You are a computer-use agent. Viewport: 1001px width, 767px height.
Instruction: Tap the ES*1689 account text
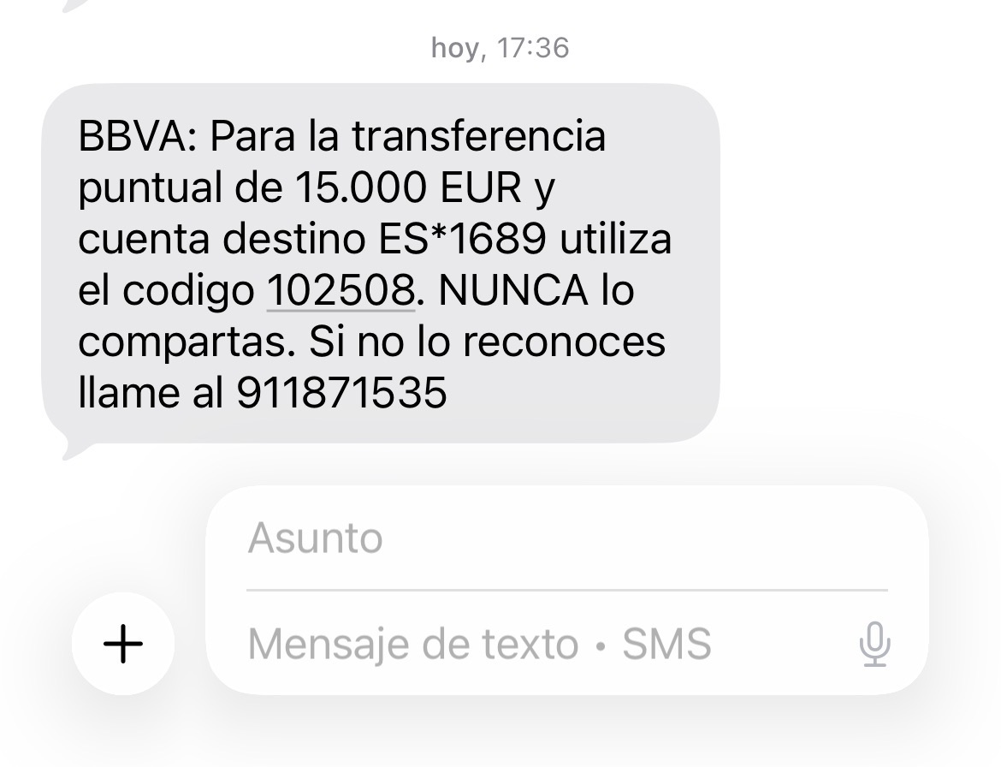tap(463, 239)
